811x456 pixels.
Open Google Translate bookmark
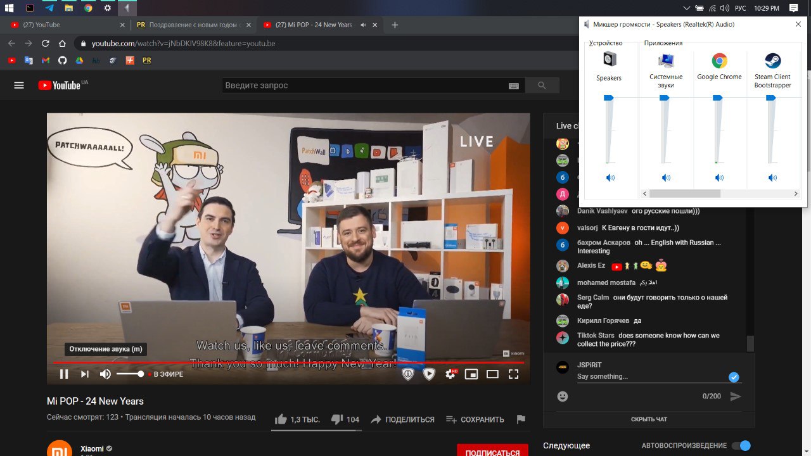[28, 60]
